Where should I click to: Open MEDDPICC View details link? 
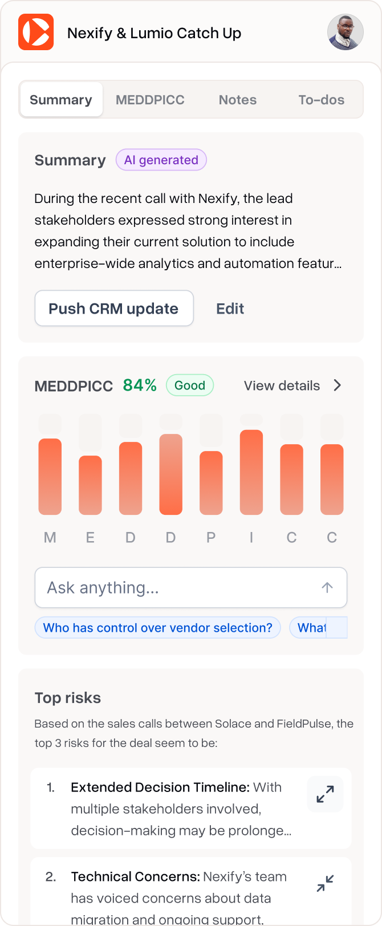click(282, 385)
